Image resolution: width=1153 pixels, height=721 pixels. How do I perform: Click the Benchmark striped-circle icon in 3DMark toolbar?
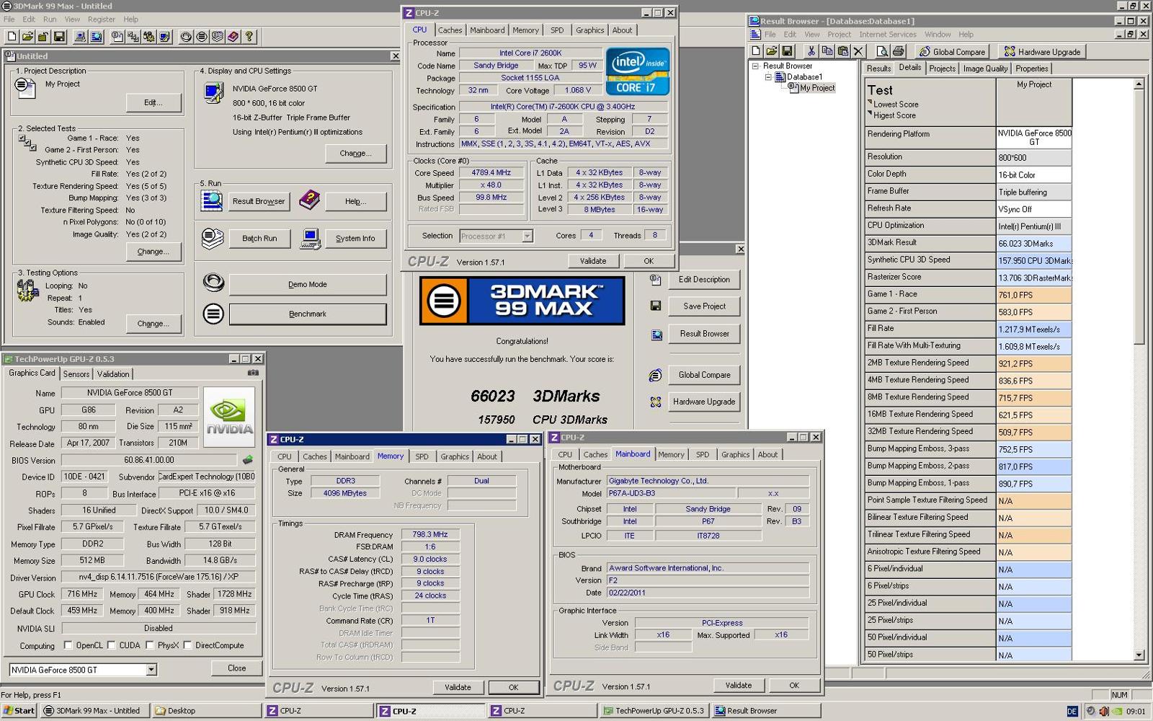pyautogui.click(x=202, y=36)
